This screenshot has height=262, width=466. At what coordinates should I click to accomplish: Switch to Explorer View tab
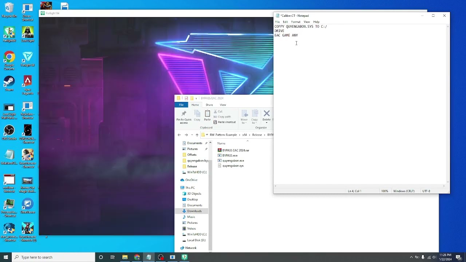pyautogui.click(x=223, y=105)
